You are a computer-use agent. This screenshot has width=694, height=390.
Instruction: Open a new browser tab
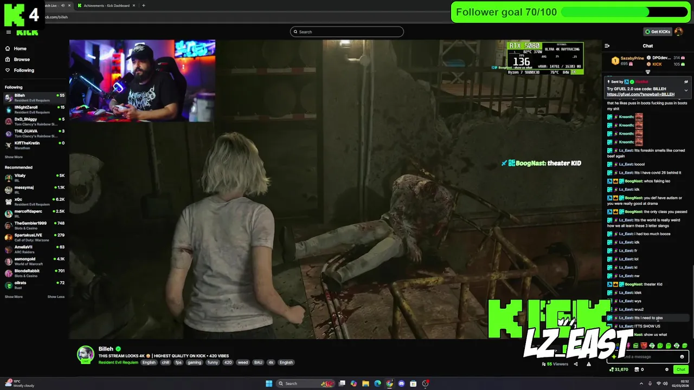click(143, 5)
